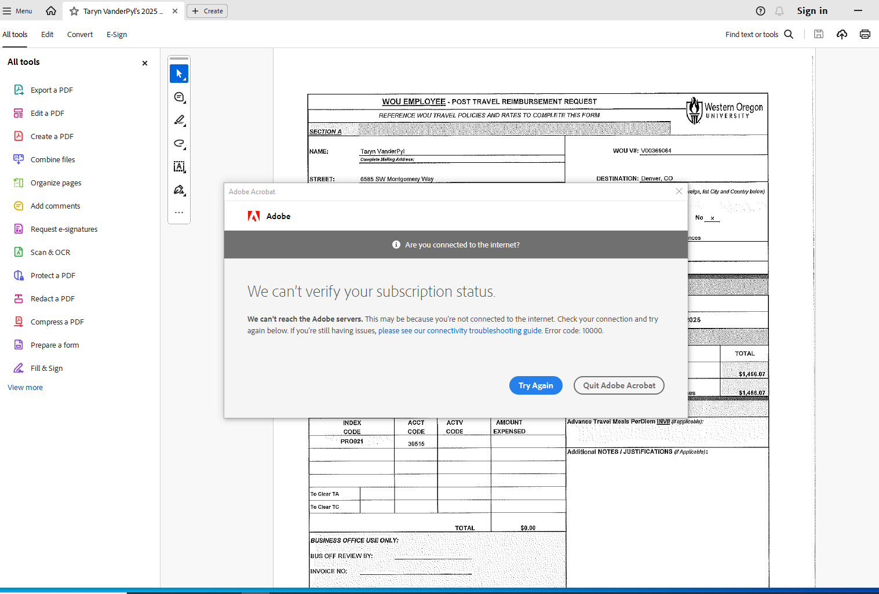The height and width of the screenshot is (594, 879).
Task: Click the To Clear TA cell
Action: click(334, 494)
